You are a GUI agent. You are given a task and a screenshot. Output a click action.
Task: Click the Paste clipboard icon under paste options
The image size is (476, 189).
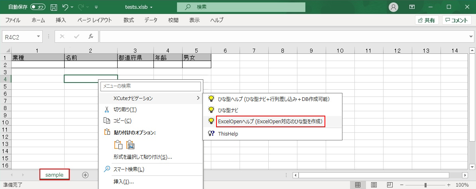(x=118, y=145)
